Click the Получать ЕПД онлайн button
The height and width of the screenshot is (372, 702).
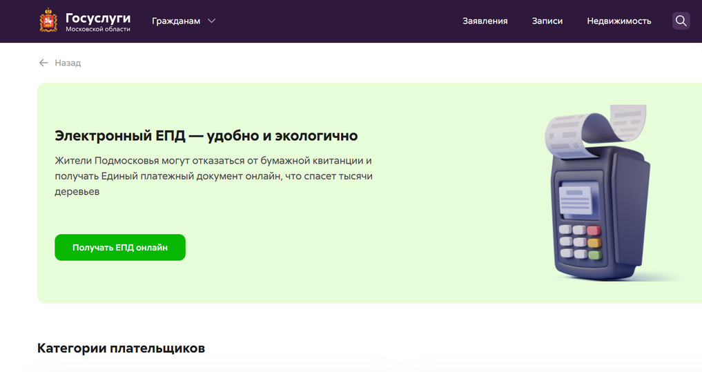click(x=120, y=247)
